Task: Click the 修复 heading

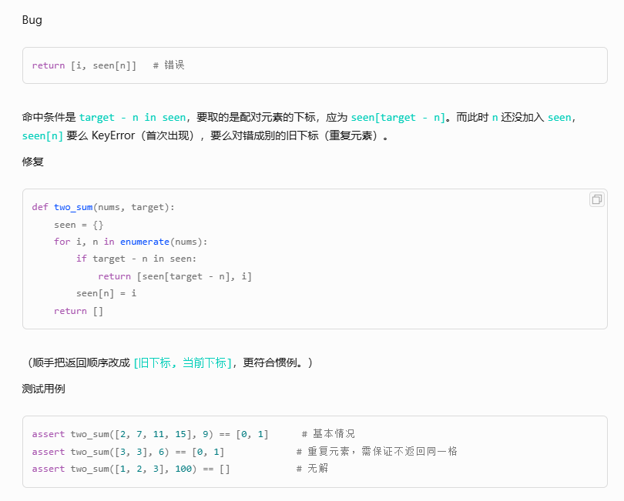Action: (x=32, y=162)
